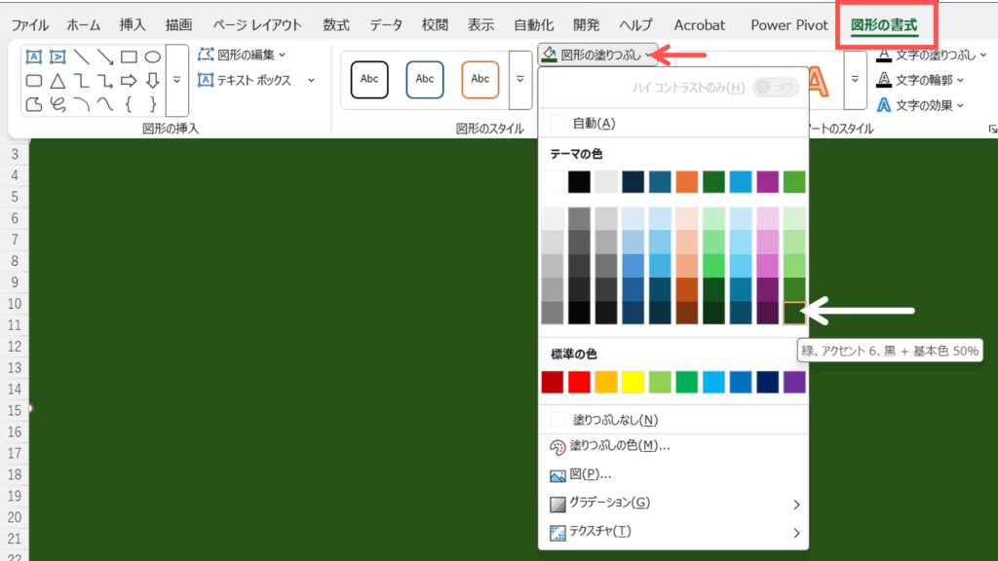Click the 図形の編集 (Edit Shape) icon
This screenshot has height=561, width=998.
[206, 56]
